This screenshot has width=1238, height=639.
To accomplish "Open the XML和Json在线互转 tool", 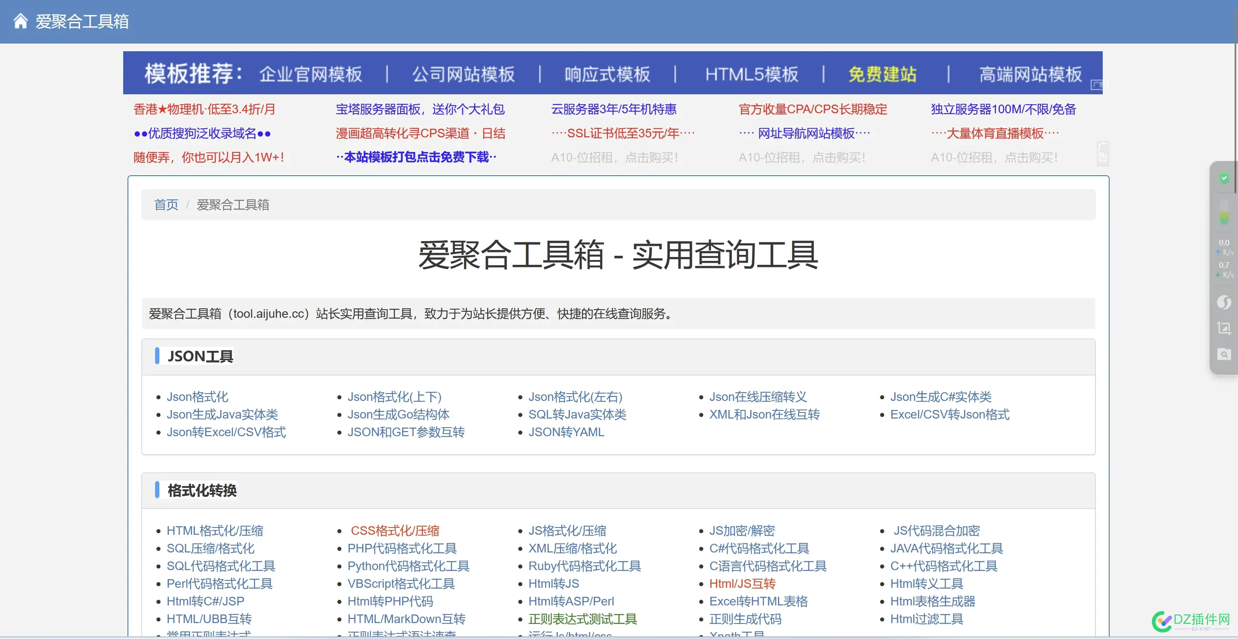I will click(764, 415).
